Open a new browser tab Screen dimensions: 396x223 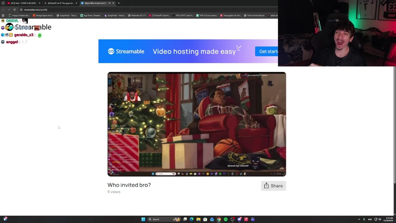point(119,3)
